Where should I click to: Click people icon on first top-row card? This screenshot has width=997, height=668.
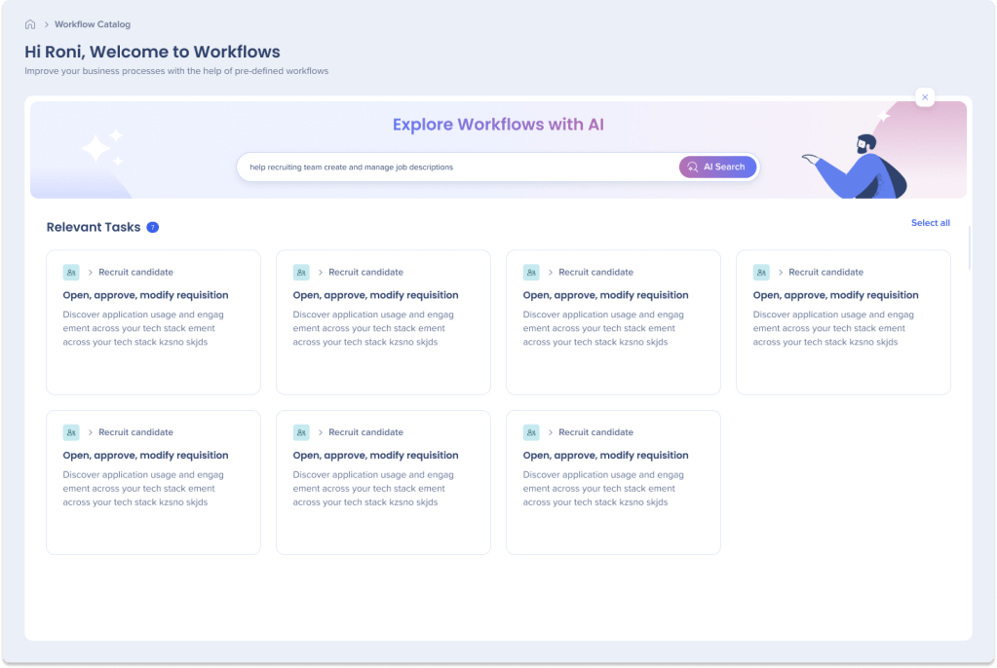tap(71, 273)
